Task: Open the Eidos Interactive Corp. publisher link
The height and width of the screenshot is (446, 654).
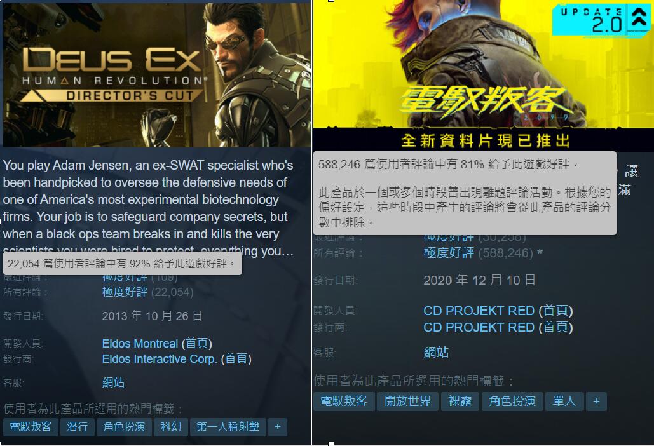Action: 160,359
